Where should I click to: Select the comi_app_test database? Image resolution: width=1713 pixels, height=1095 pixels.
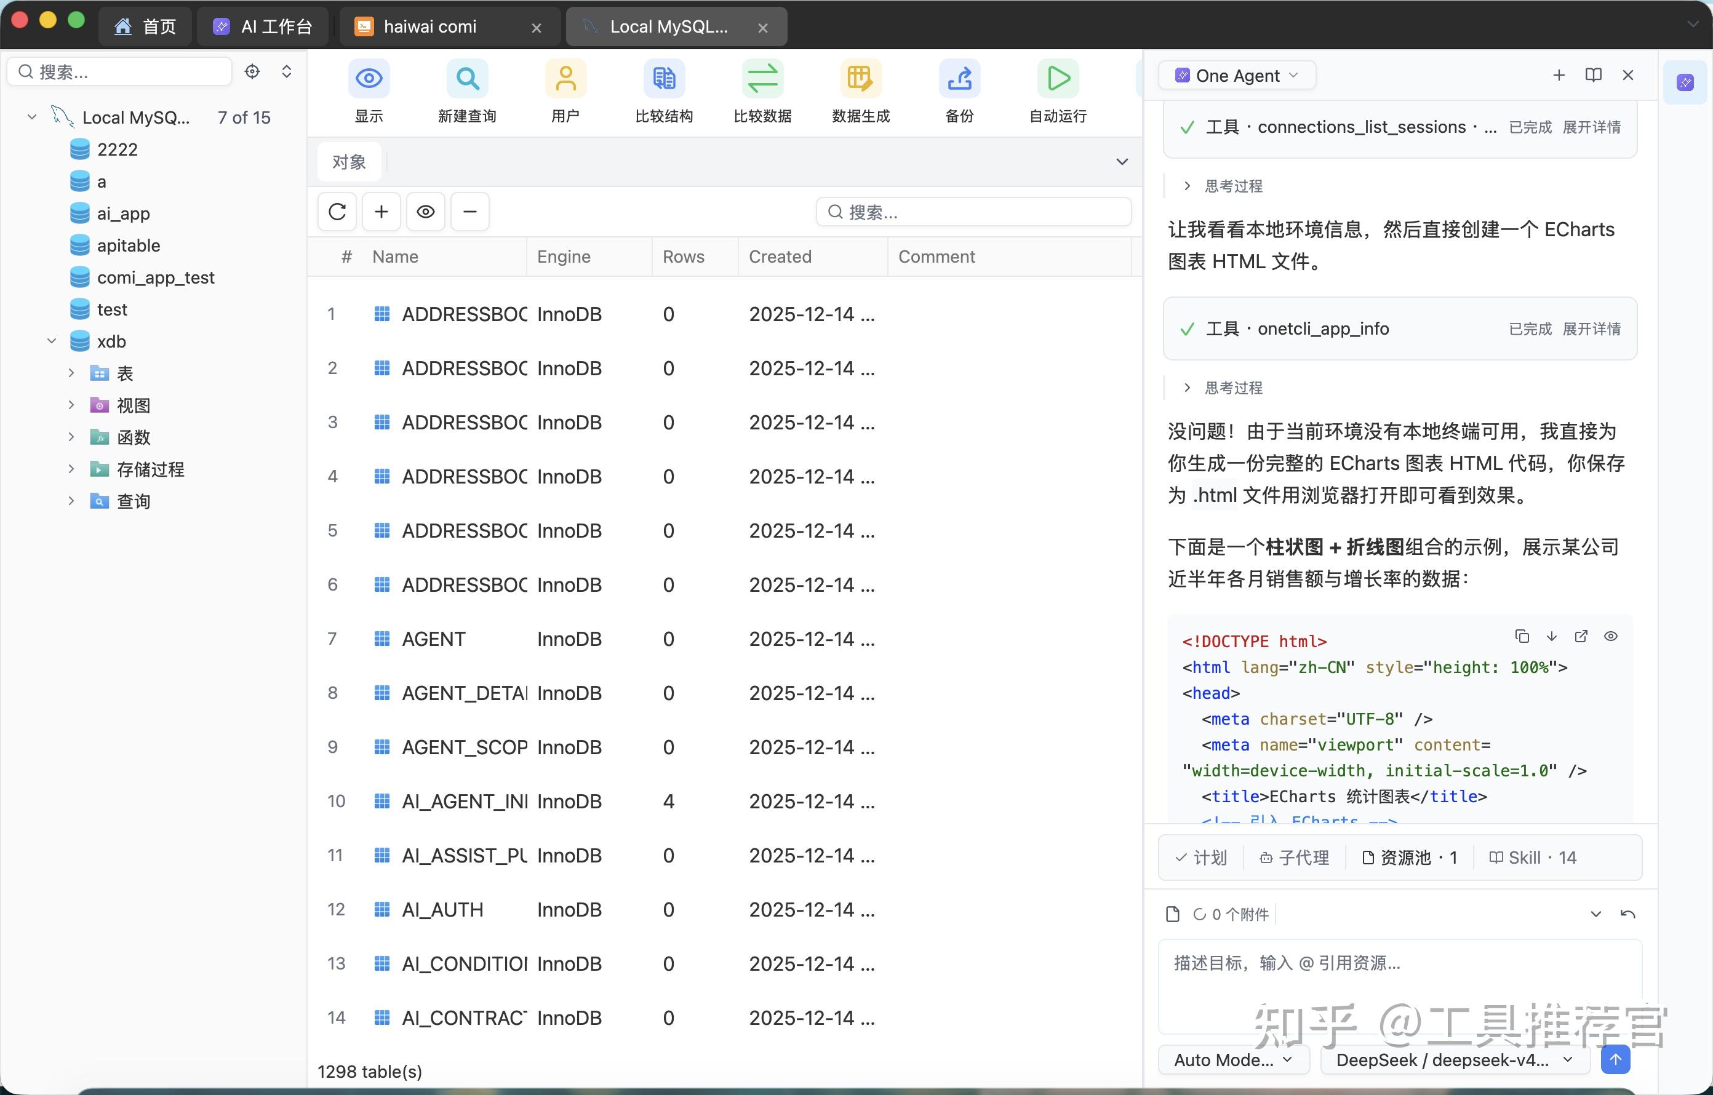[x=155, y=277]
